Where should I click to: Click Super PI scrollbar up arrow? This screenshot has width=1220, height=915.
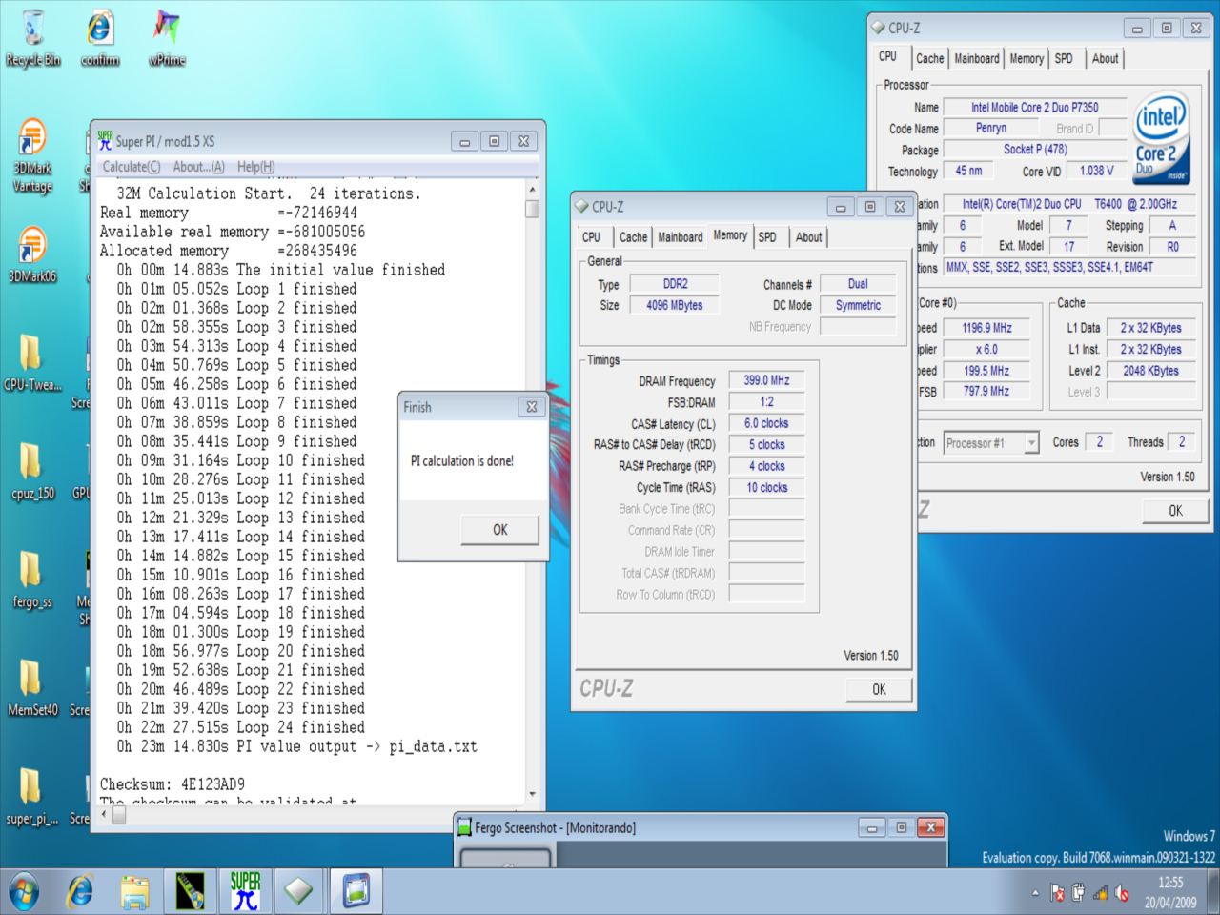532,190
